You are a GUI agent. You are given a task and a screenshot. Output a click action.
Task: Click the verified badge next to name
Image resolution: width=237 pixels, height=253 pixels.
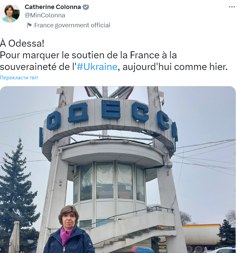click(x=86, y=7)
